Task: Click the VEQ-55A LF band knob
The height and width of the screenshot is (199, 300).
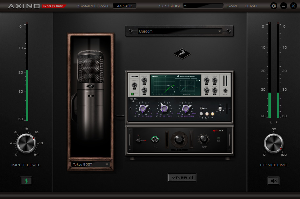Action: (x=186, y=108)
